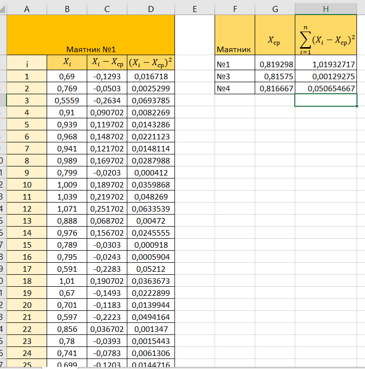Image resolution: width=365 pixels, height=369 pixels.
Task: Click the merged cell 'Маятник №1'
Action: 91,35
